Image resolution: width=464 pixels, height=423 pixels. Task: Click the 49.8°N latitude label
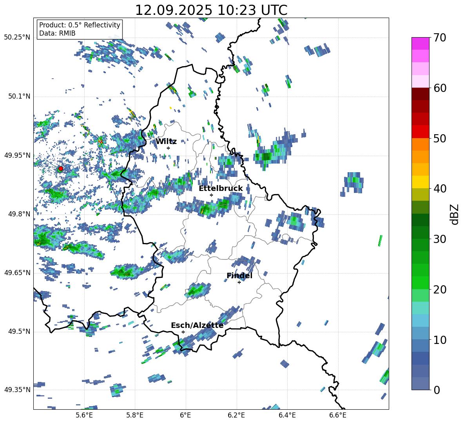pos(19,214)
